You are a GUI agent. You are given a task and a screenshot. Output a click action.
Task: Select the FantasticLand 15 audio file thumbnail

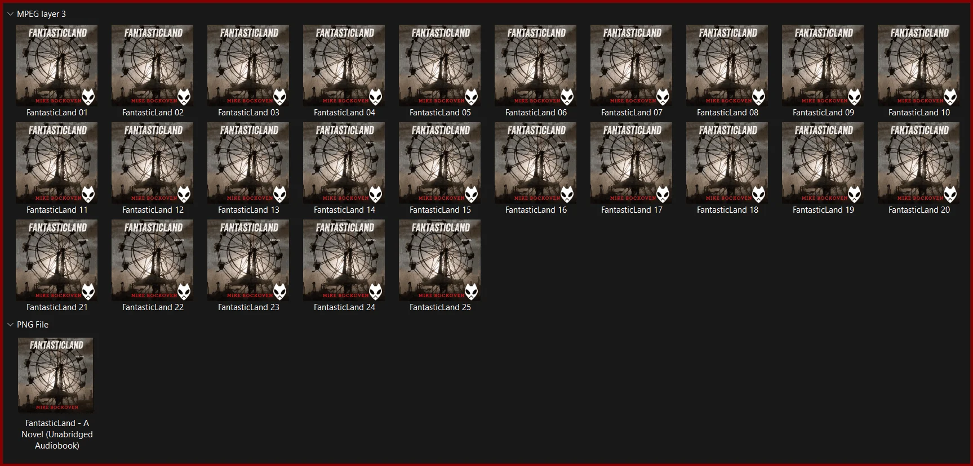[x=440, y=163]
